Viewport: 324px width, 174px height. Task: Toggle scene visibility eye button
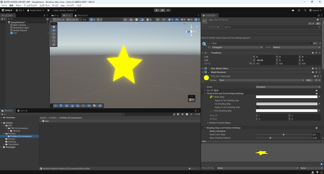point(177,20)
